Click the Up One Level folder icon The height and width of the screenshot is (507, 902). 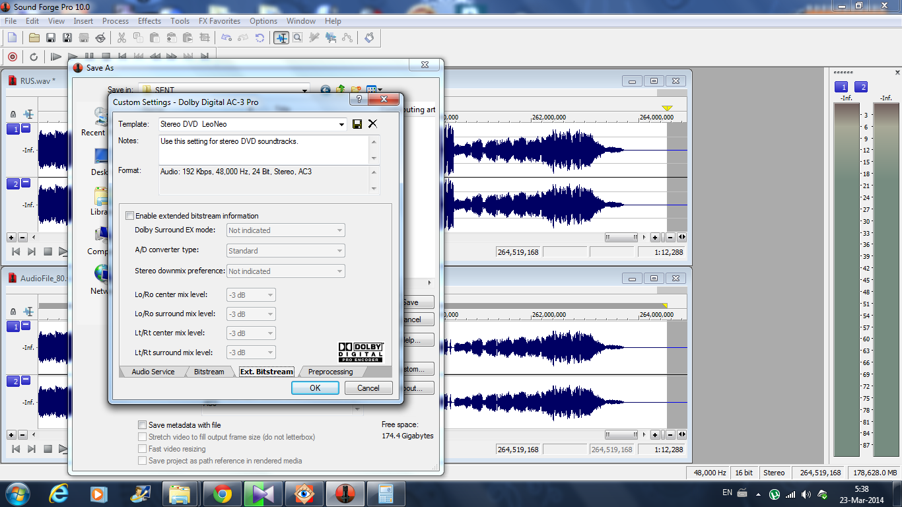coord(341,90)
